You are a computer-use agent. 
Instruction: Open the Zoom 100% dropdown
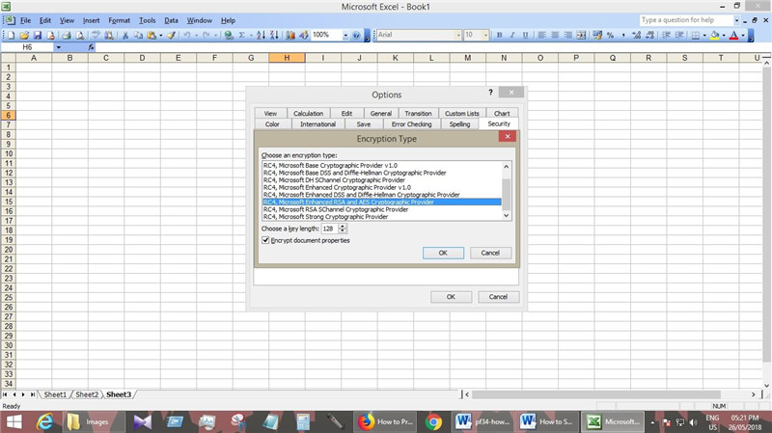click(x=345, y=35)
